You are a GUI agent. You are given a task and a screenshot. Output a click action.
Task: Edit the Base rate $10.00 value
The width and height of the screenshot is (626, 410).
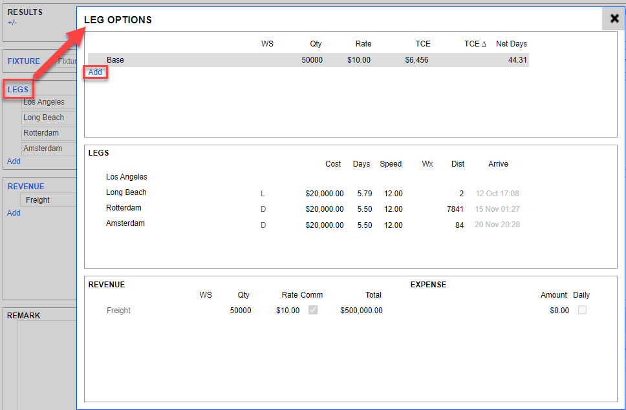tap(359, 60)
